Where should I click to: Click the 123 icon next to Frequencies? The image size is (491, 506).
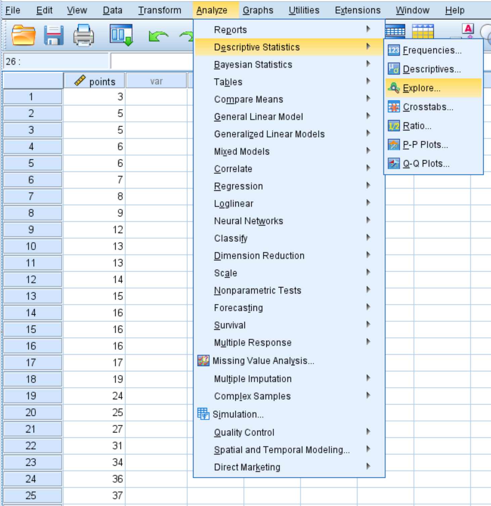tap(394, 50)
